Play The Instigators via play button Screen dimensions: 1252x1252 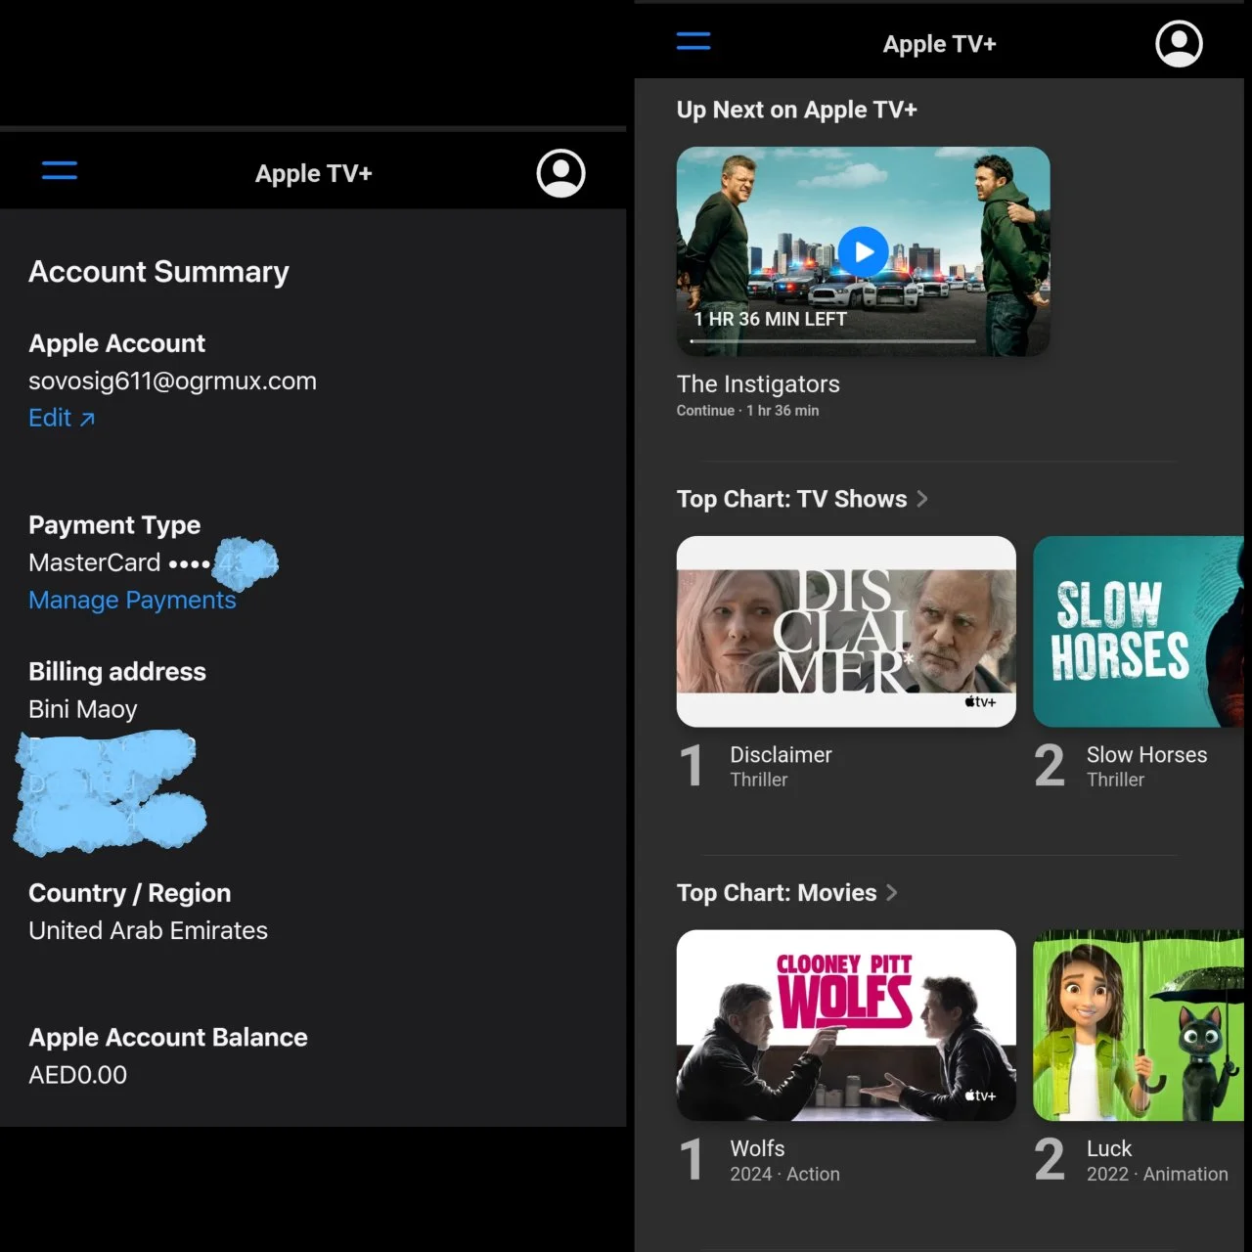tap(864, 252)
